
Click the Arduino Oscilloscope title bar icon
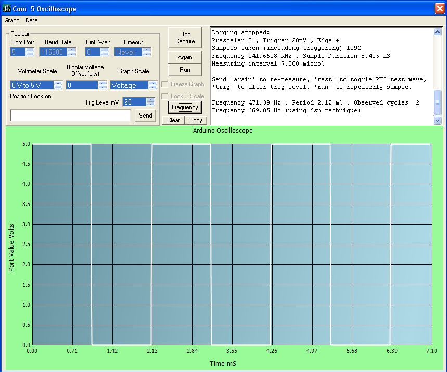6,9
